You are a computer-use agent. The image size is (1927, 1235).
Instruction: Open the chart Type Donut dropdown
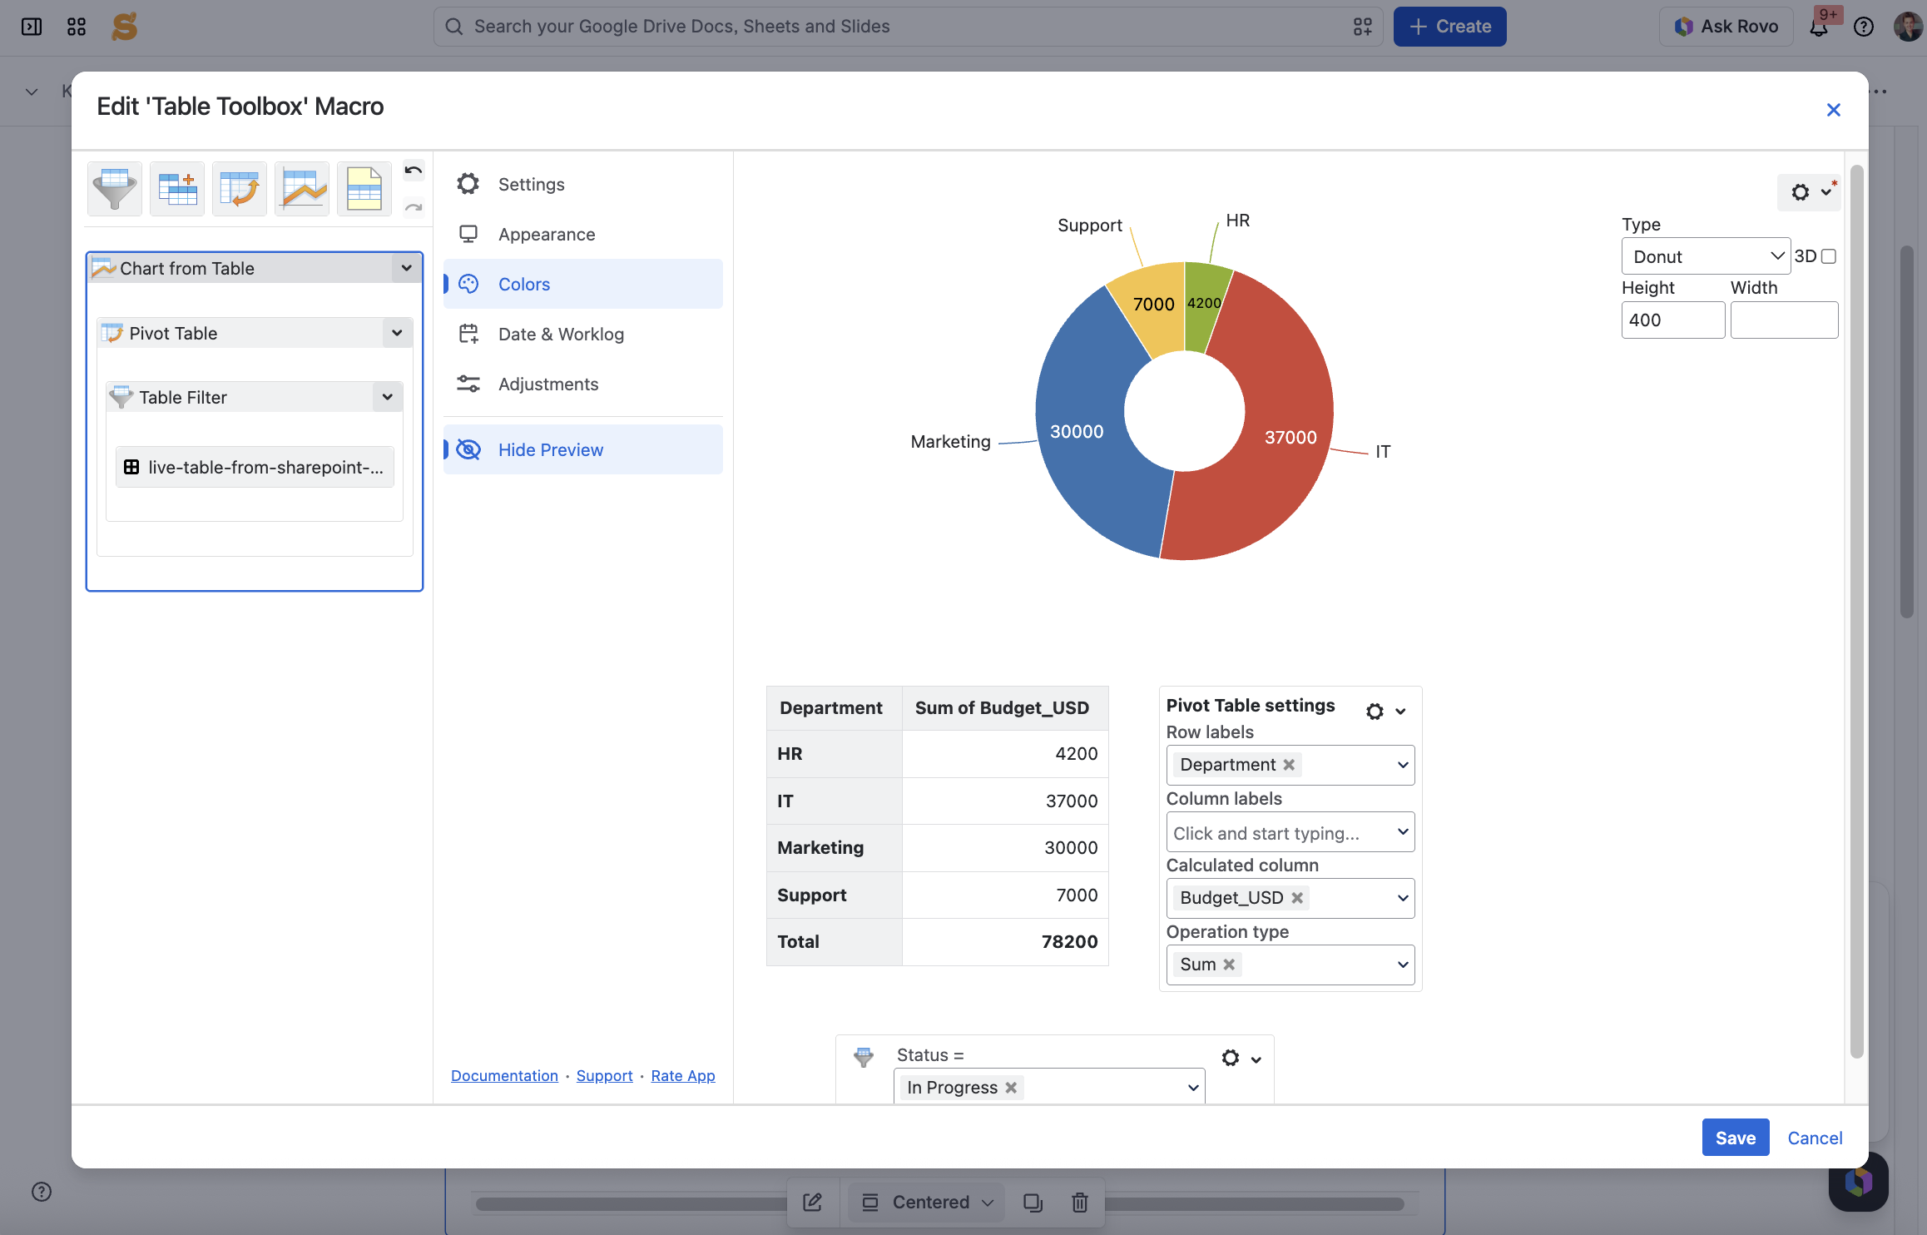(x=1706, y=256)
